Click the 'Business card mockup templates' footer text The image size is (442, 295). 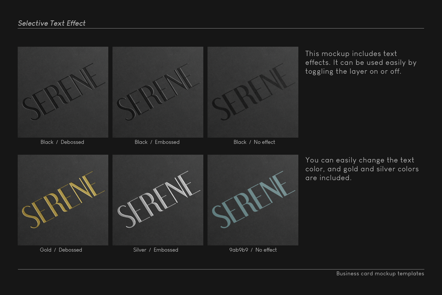[x=380, y=273]
